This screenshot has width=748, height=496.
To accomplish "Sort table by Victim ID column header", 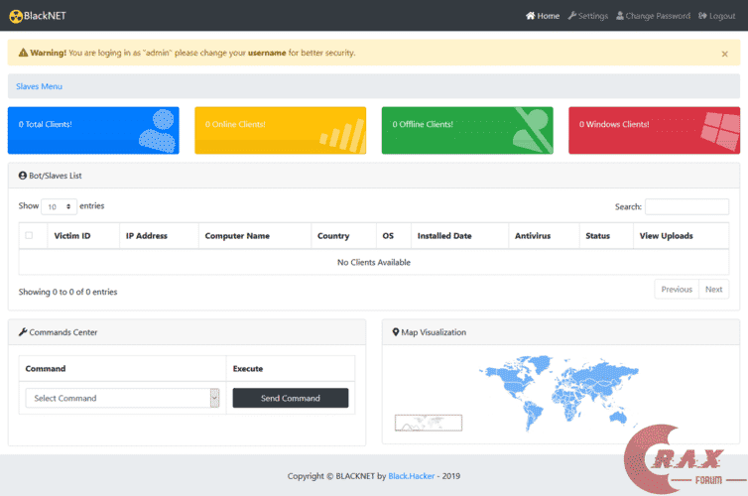I will point(72,236).
